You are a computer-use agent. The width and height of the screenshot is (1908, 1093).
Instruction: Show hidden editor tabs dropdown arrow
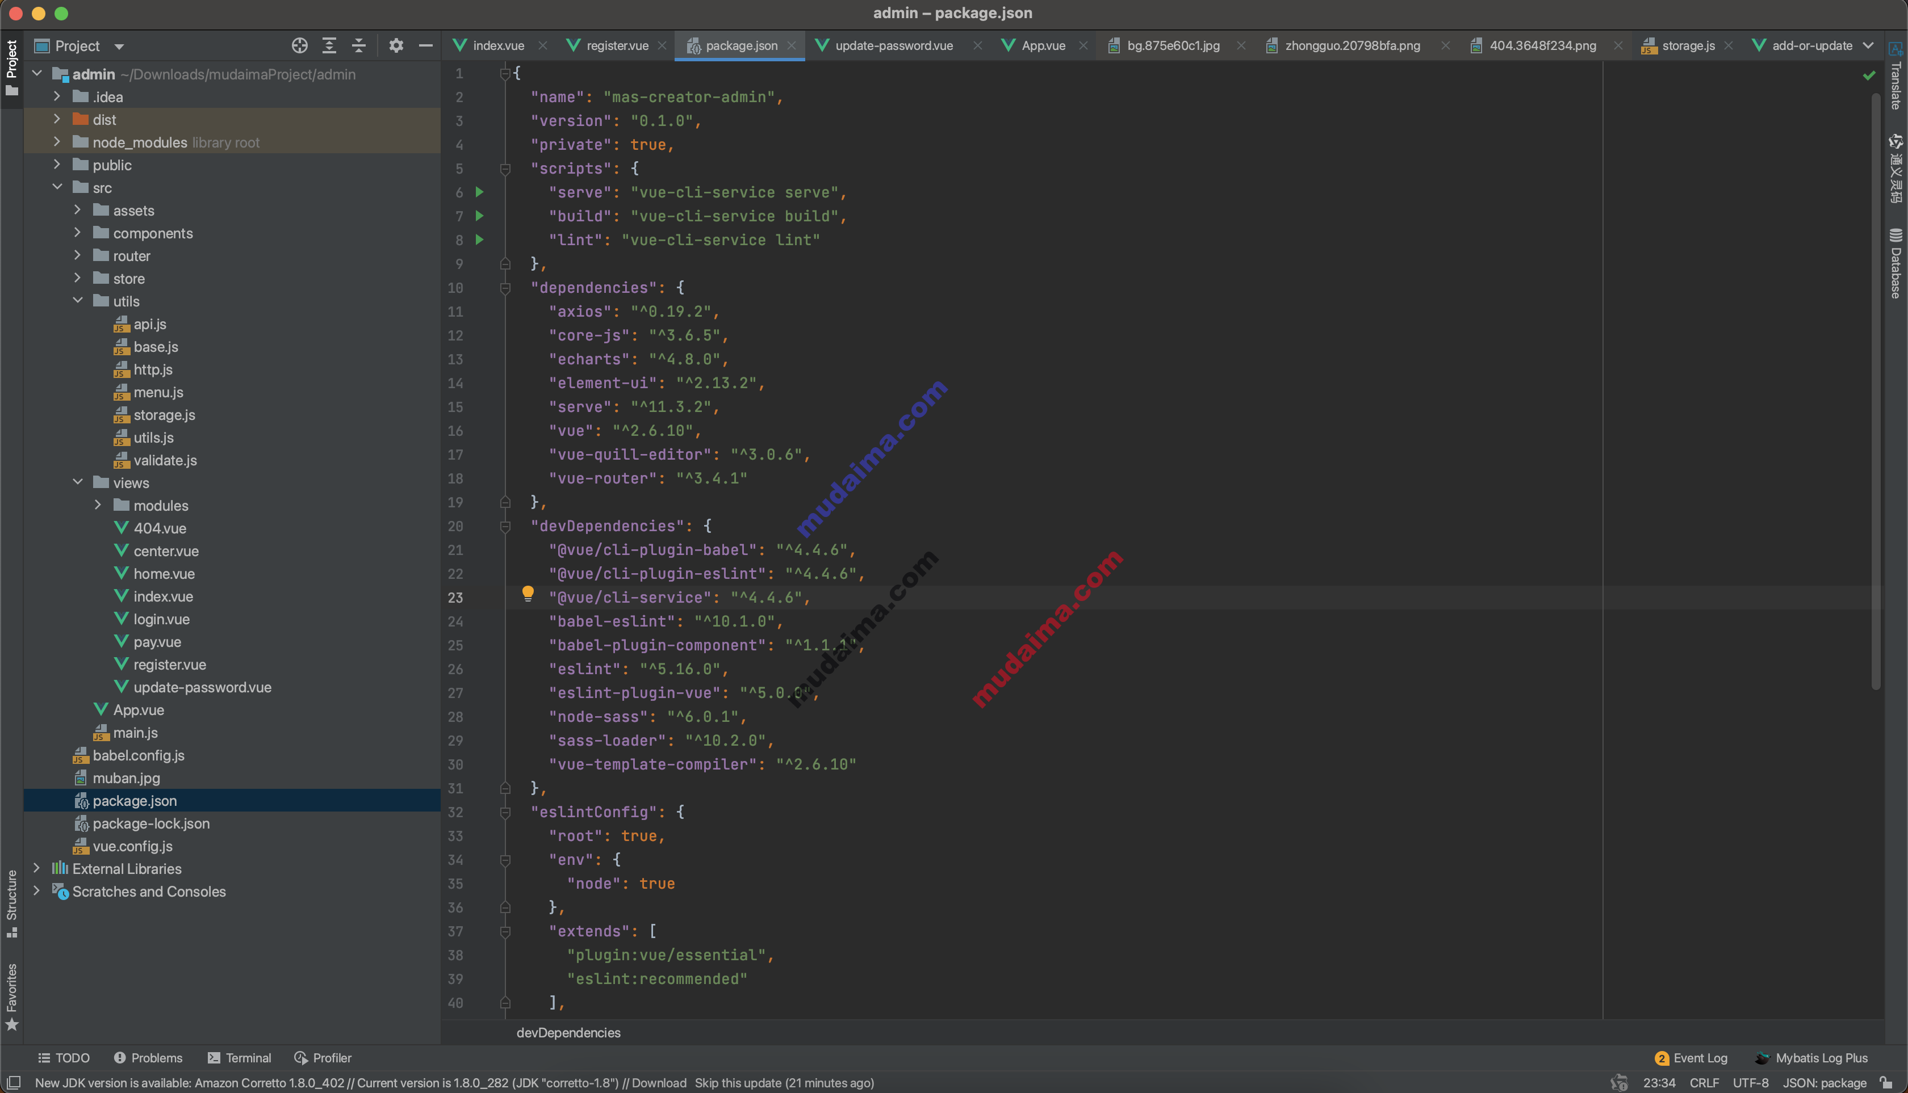click(1868, 46)
